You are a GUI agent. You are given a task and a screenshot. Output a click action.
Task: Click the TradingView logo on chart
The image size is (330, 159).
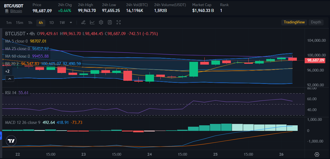click(x=11, y=141)
